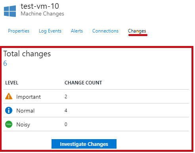Click the CHANGE COUNT column header
Image resolution: width=195 pixels, height=153 pixels.
click(83, 83)
